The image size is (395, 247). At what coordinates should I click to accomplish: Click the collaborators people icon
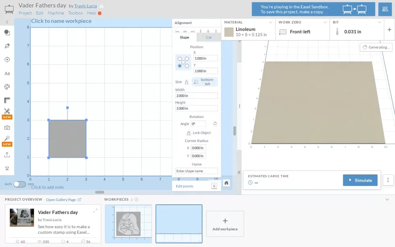pyautogui.click(x=385, y=9)
